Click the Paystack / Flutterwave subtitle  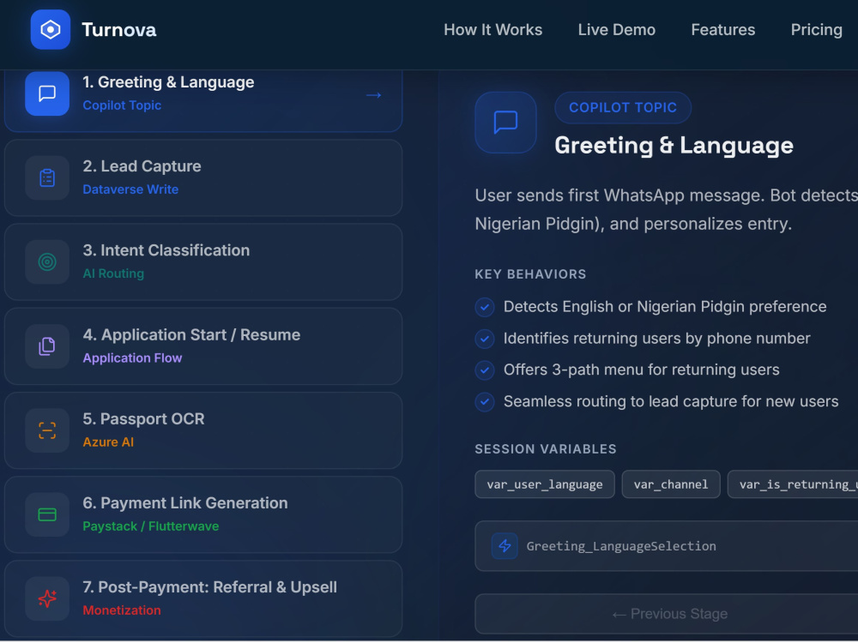(150, 526)
